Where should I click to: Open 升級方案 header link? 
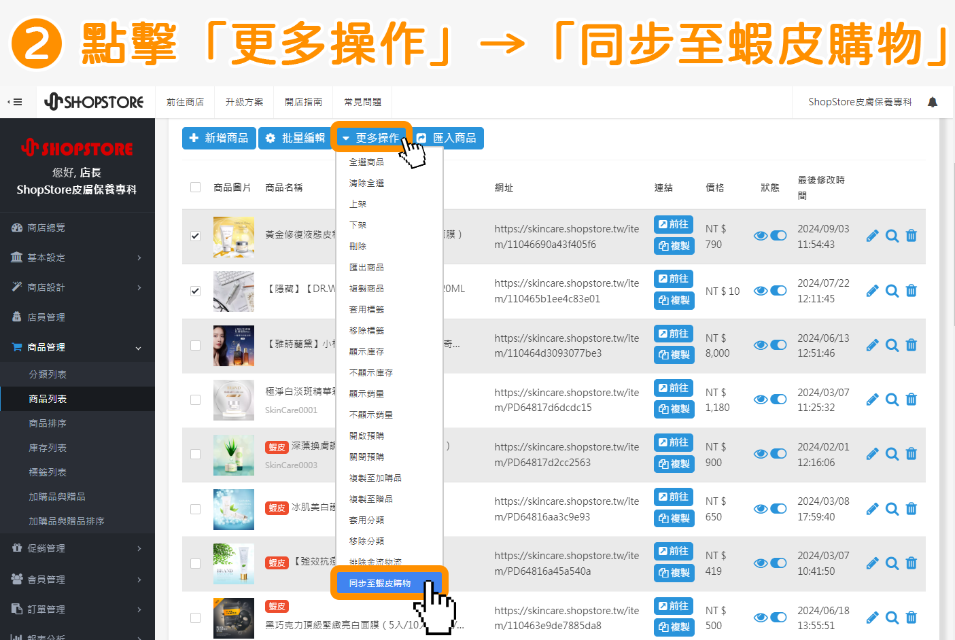tap(244, 102)
